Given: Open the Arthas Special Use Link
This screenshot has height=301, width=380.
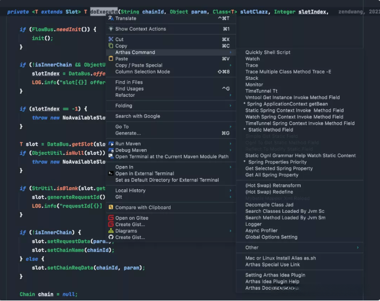Looking at the screenshot, I should pyautogui.click(x=272, y=264).
